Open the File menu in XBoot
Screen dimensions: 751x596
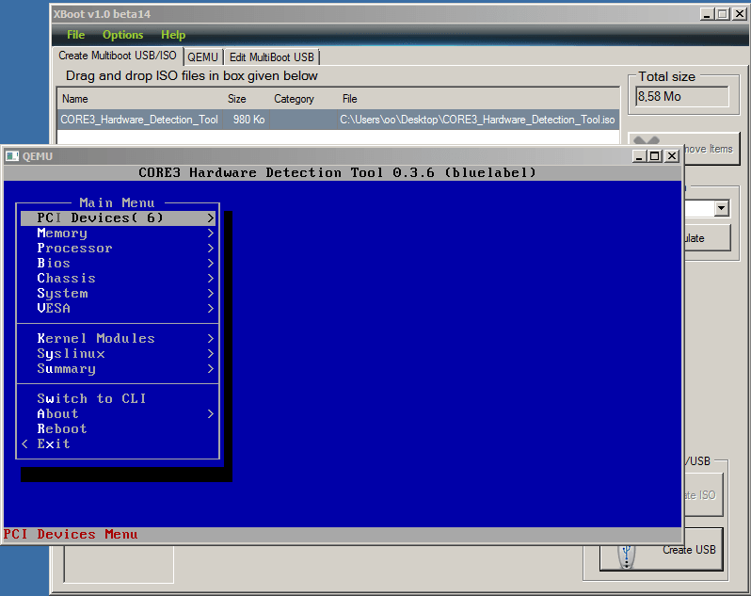point(75,35)
